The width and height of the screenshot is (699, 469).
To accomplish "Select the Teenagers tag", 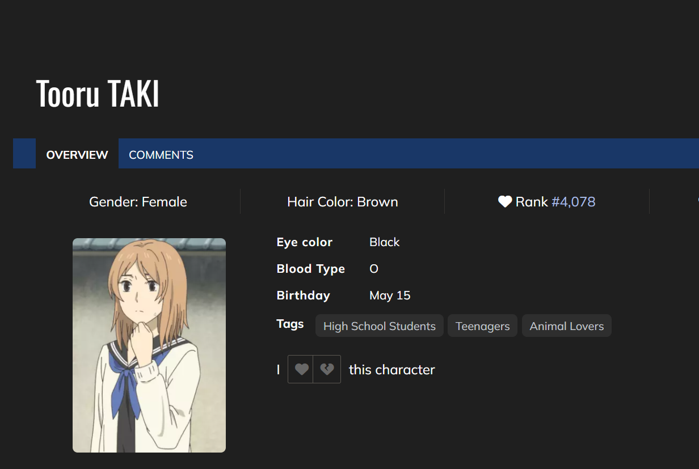I will (x=482, y=326).
